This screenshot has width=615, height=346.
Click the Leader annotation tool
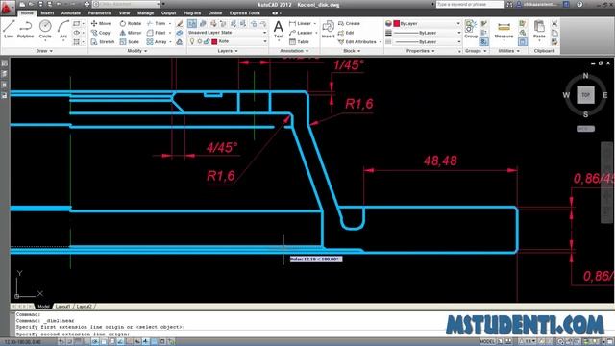(x=301, y=33)
